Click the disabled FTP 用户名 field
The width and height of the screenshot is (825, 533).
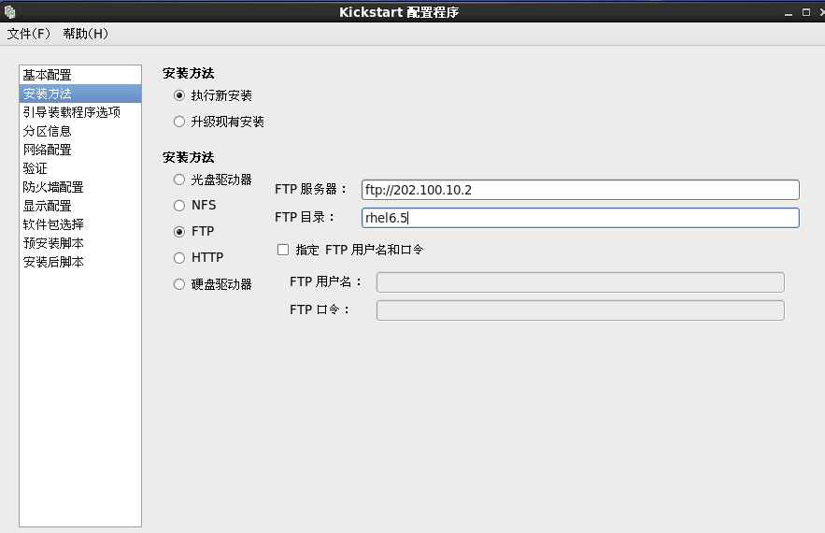(580, 282)
